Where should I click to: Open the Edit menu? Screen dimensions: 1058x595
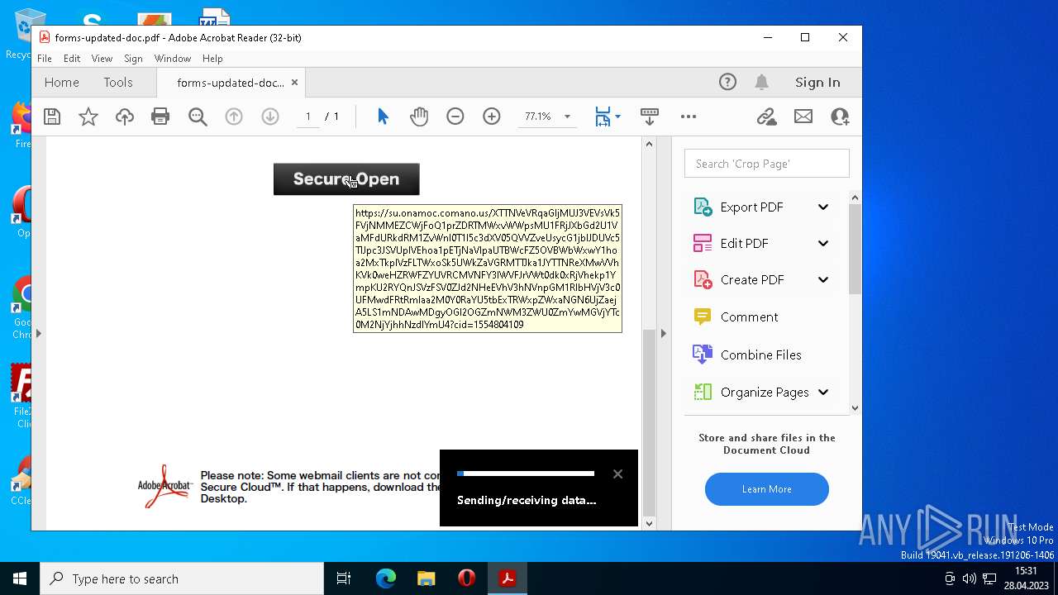(x=72, y=59)
